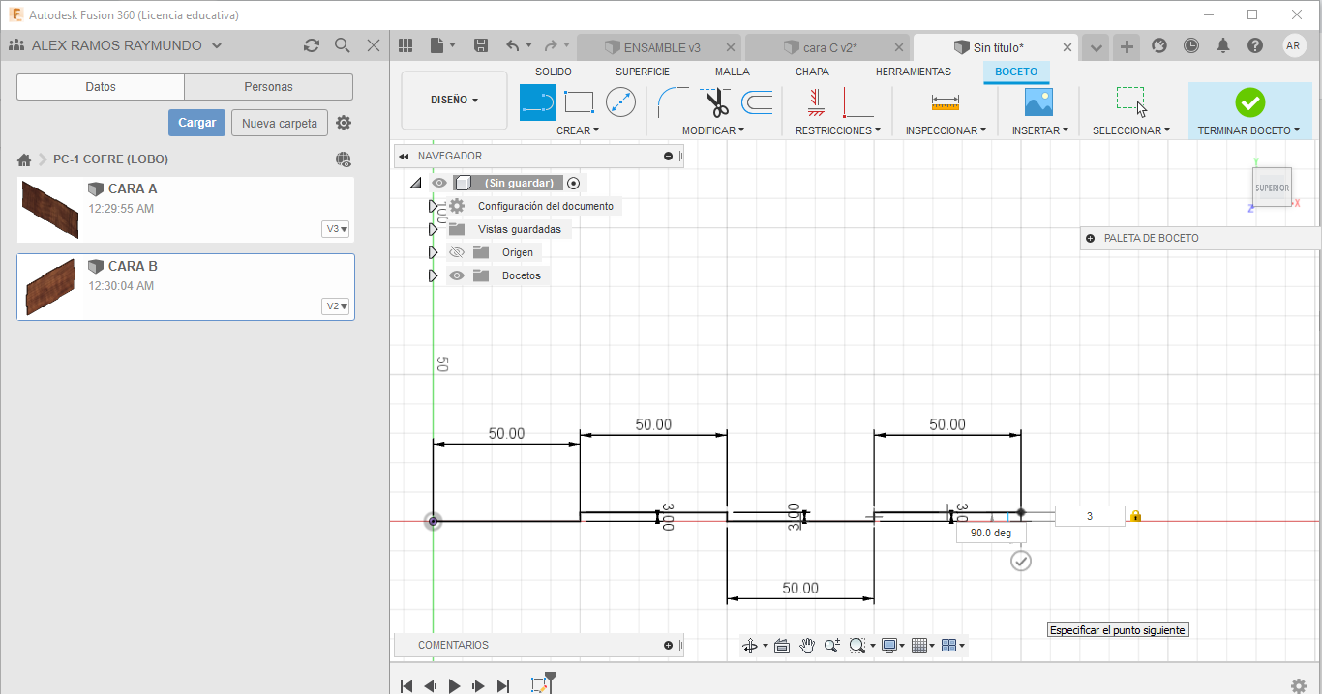The image size is (1322, 694).
Task: Switch to the HERRAMIENTAS tab
Action: 914,72
